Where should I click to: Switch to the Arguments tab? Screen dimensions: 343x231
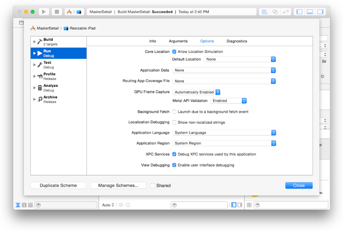[178, 41]
